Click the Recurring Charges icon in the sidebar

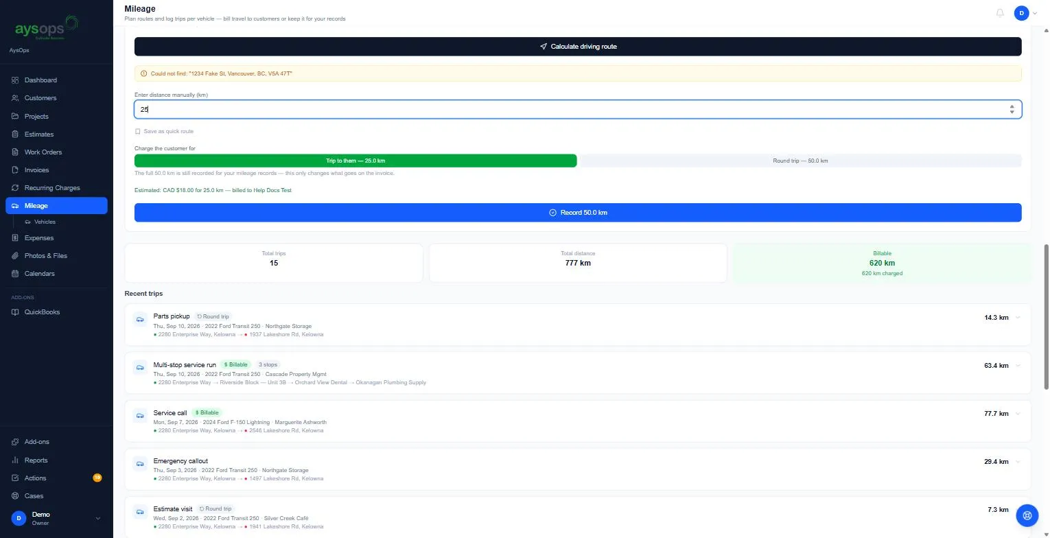tap(15, 188)
